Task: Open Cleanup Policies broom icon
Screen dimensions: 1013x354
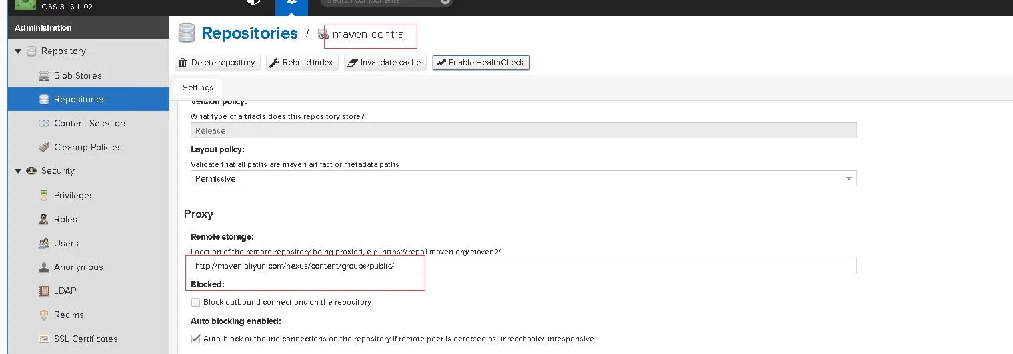Action: [44, 147]
